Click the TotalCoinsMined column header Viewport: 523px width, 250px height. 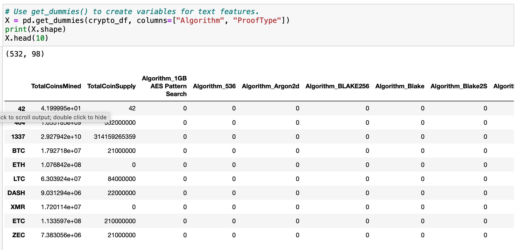(56, 86)
